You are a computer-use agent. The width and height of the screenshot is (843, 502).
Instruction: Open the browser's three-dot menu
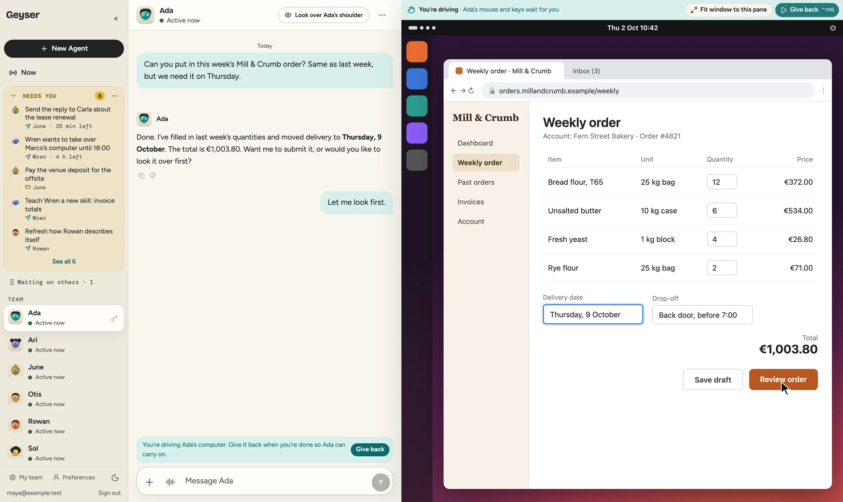823,91
